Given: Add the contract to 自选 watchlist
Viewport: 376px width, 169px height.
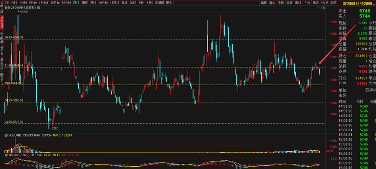Looking at the screenshot, I should click(x=324, y=3).
